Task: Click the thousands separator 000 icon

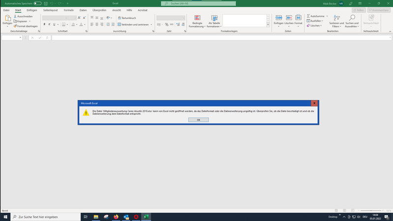Action: (172, 25)
